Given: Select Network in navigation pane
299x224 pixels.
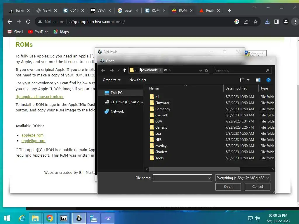Looking at the screenshot, I should point(114,111).
